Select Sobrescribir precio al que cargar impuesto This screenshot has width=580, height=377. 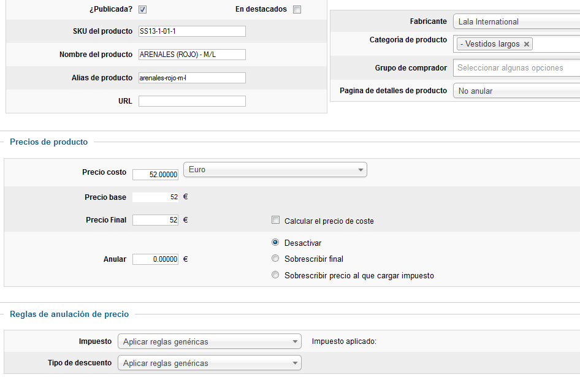click(275, 275)
